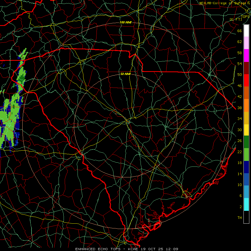The width and height of the screenshot is (251, 251).
Task: Click the gold 38 kft legend swatch
Action: click(x=246, y=118)
